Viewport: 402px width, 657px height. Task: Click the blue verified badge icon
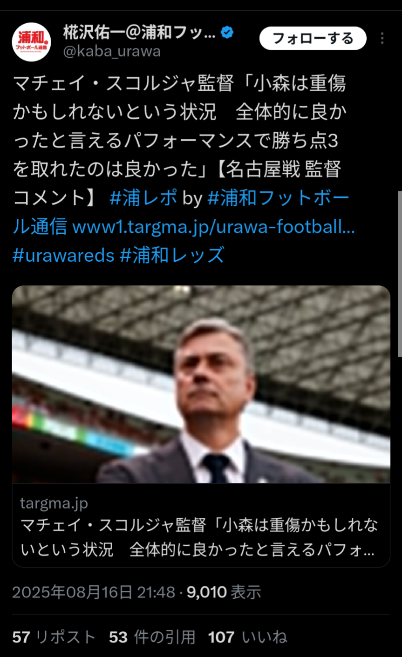point(227,33)
